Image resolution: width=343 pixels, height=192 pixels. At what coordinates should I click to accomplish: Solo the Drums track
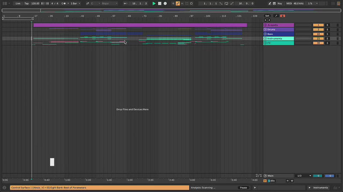click(x=327, y=29)
